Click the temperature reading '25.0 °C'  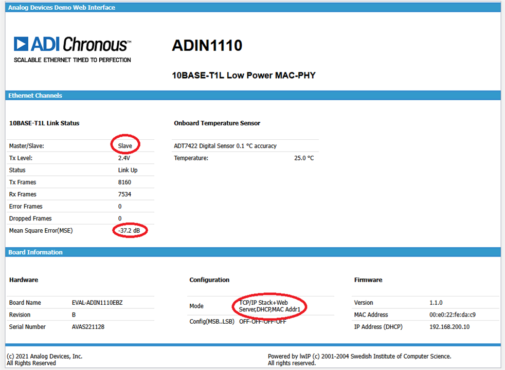coord(304,158)
